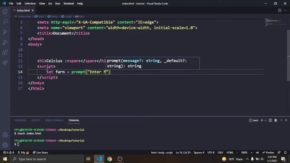The image size is (290, 163).
Task: Open Task View on the taskbar
Action: [x=88, y=159]
